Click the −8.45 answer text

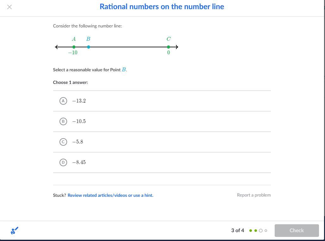79,162
